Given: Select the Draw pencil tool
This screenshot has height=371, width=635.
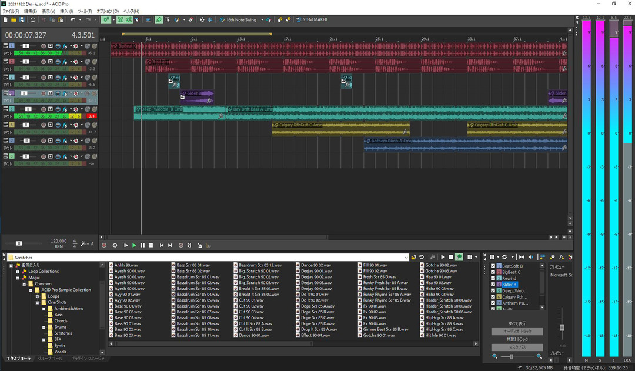Looking at the screenshot, I should pyautogui.click(x=159, y=19).
